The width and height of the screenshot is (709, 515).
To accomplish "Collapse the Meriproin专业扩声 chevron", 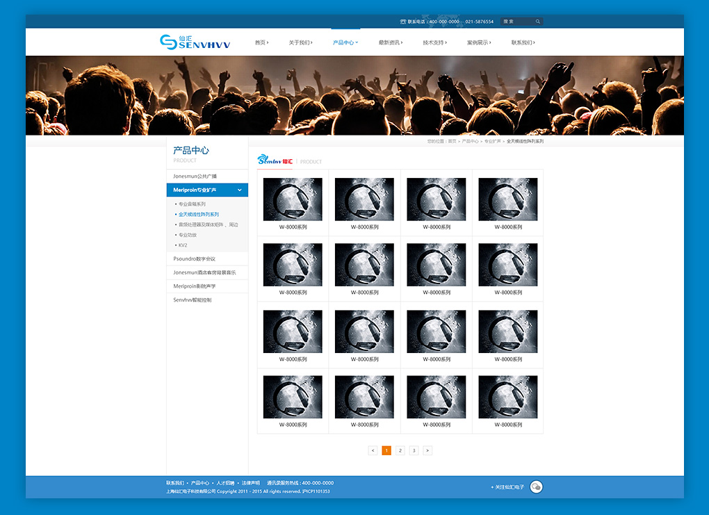I will point(240,190).
